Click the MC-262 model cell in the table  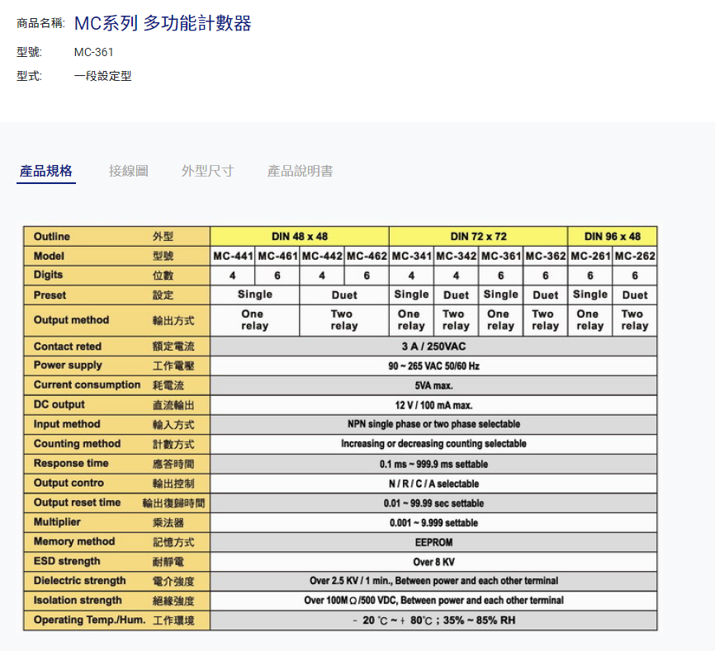point(634,257)
